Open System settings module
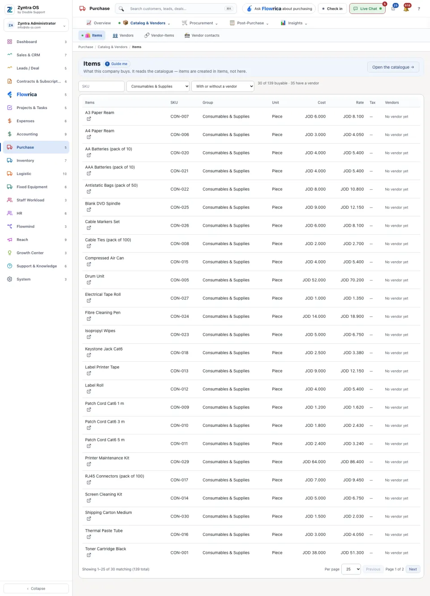 click(36, 279)
